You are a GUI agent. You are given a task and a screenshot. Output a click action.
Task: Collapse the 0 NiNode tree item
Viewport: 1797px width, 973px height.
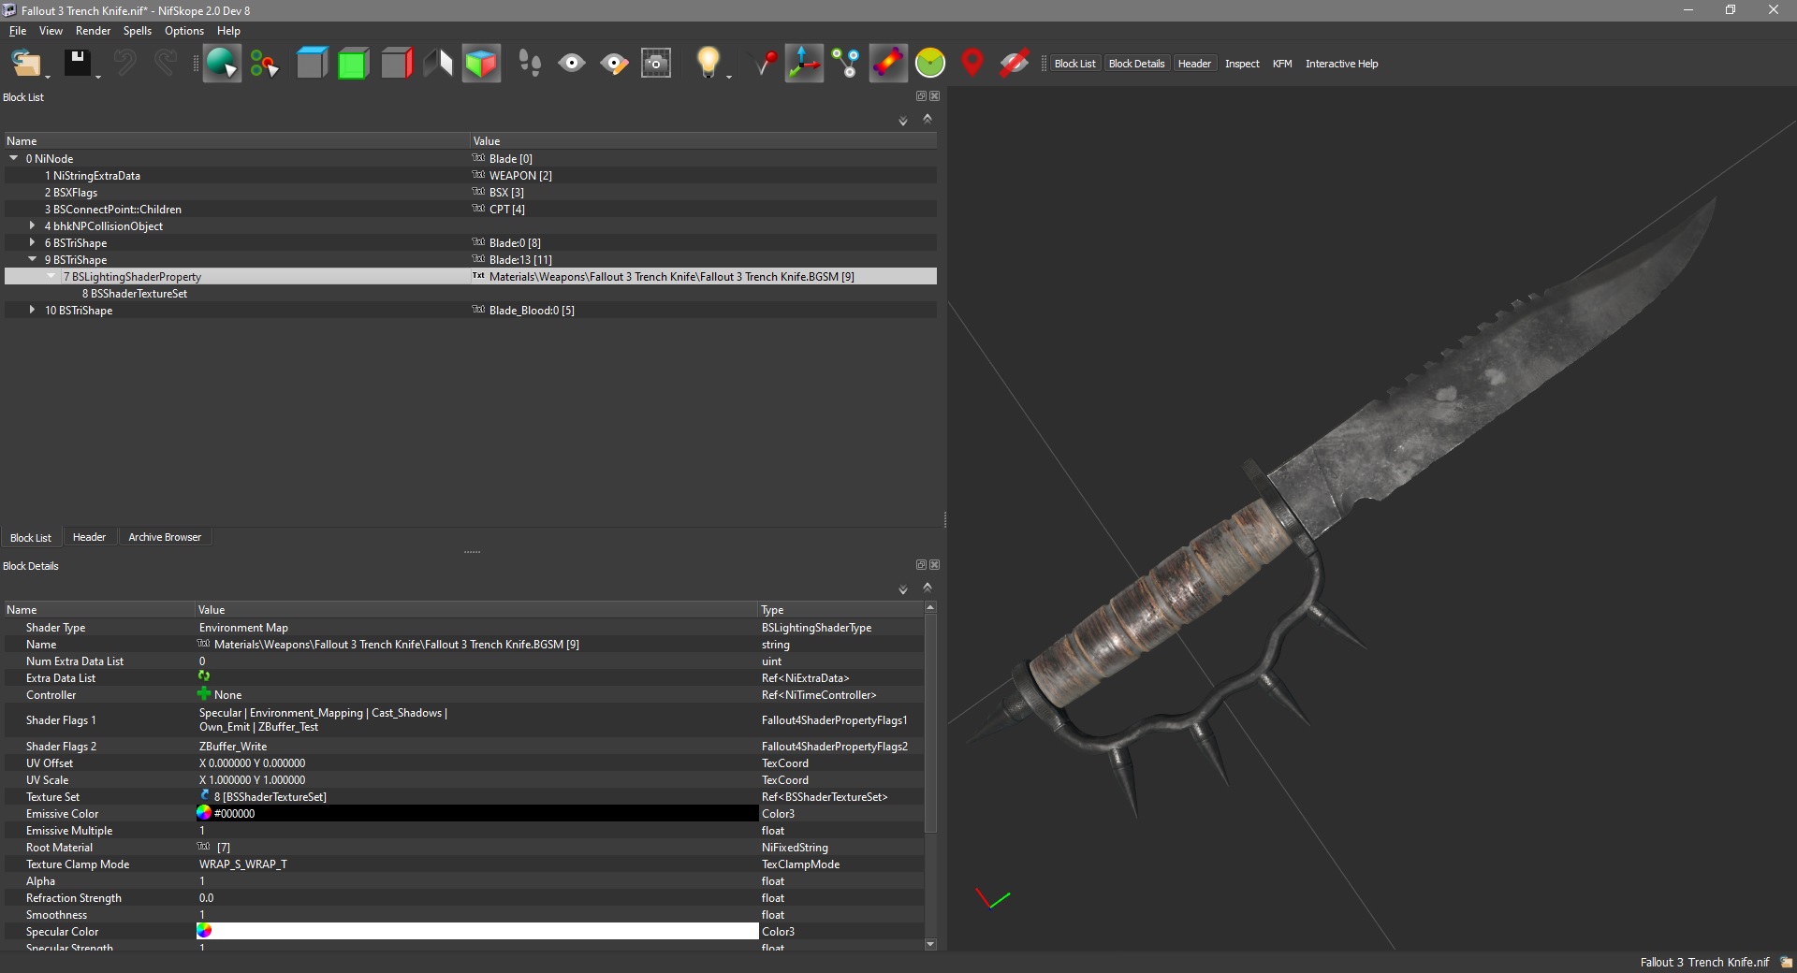coord(14,159)
